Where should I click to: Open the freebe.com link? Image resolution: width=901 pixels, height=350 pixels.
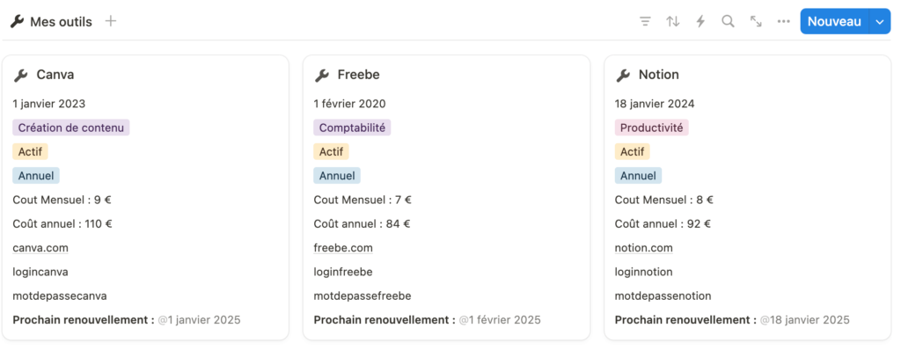343,248
